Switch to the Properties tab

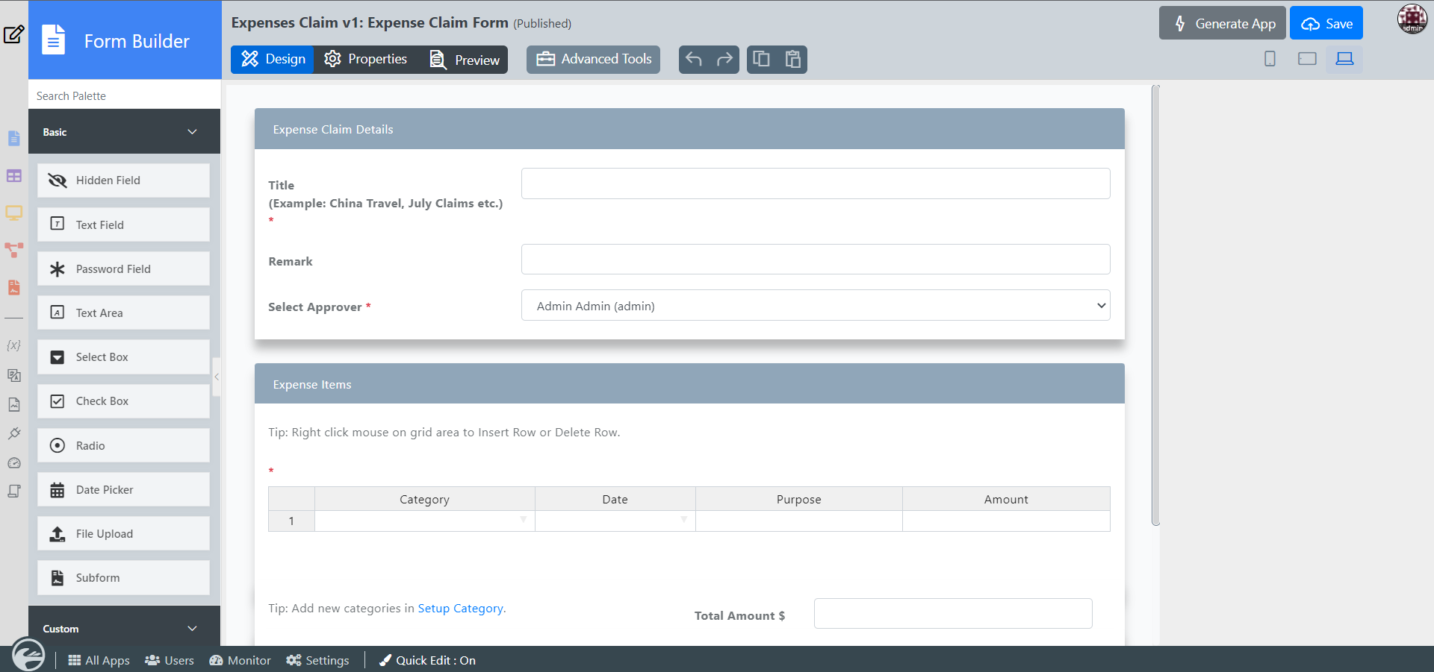click(x=366, y=60)
